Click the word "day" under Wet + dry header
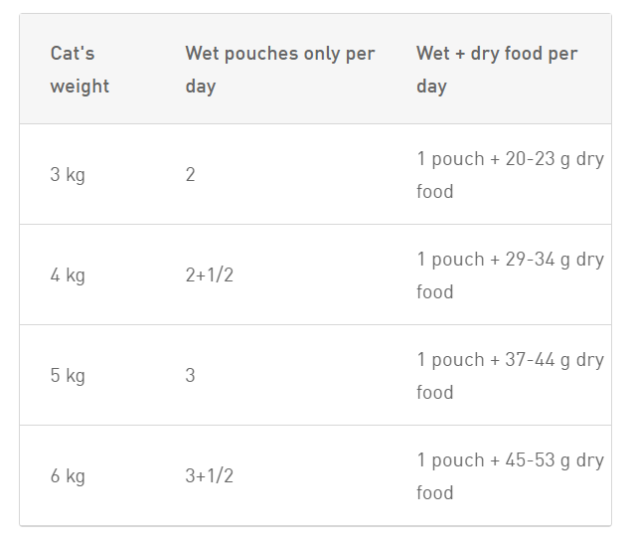This screenshot has height=545, width=633. coord(431,87)
